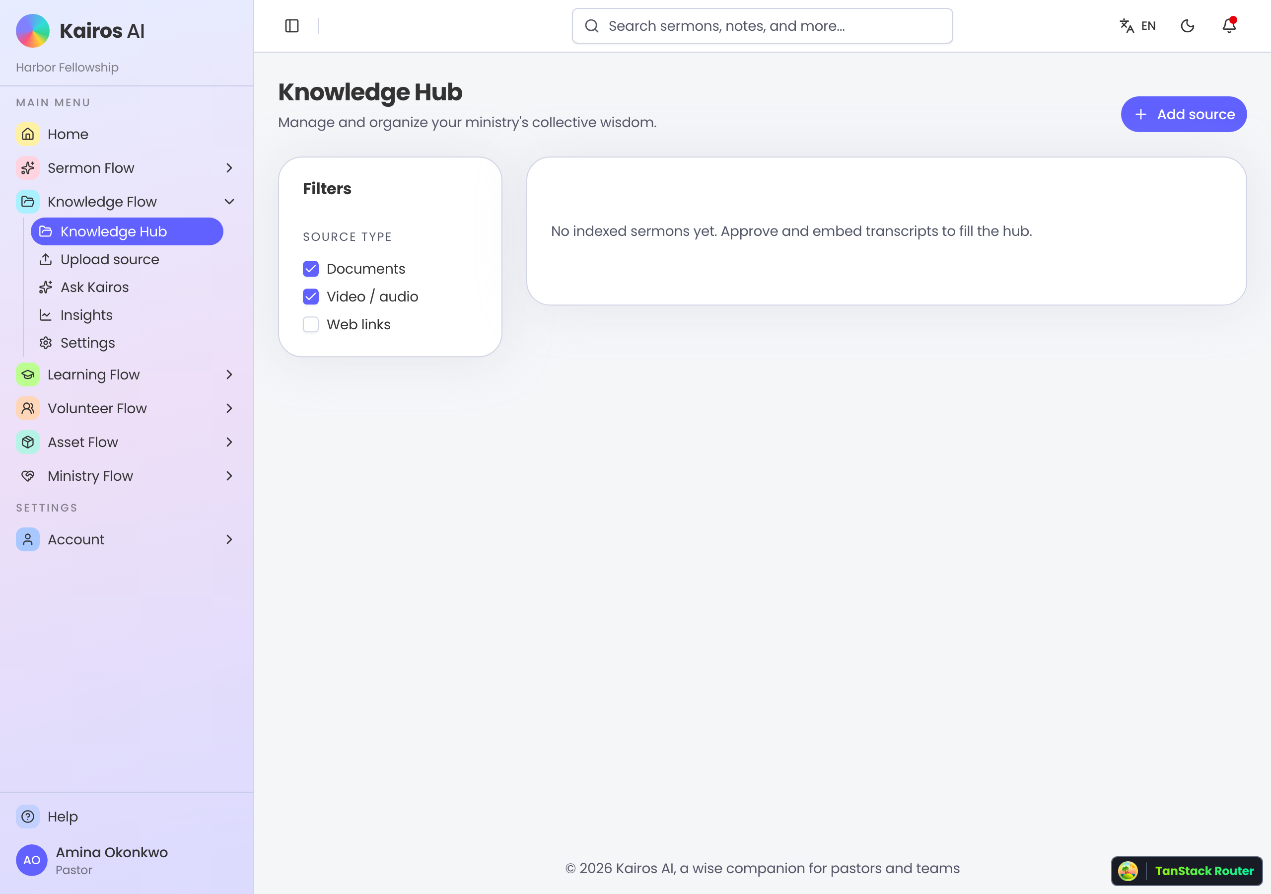This screenshot has height=894, width=1271.
Task: Expand the Sermon Flow chevron
Action: point(229,168)
